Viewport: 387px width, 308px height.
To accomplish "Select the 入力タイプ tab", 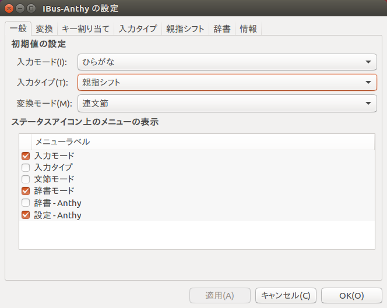I will (138, 29).
